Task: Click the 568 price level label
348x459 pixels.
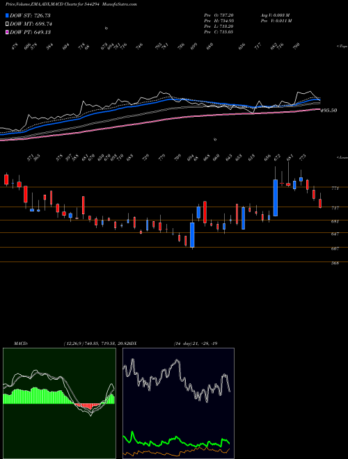Action: click(x=335, y=263)
